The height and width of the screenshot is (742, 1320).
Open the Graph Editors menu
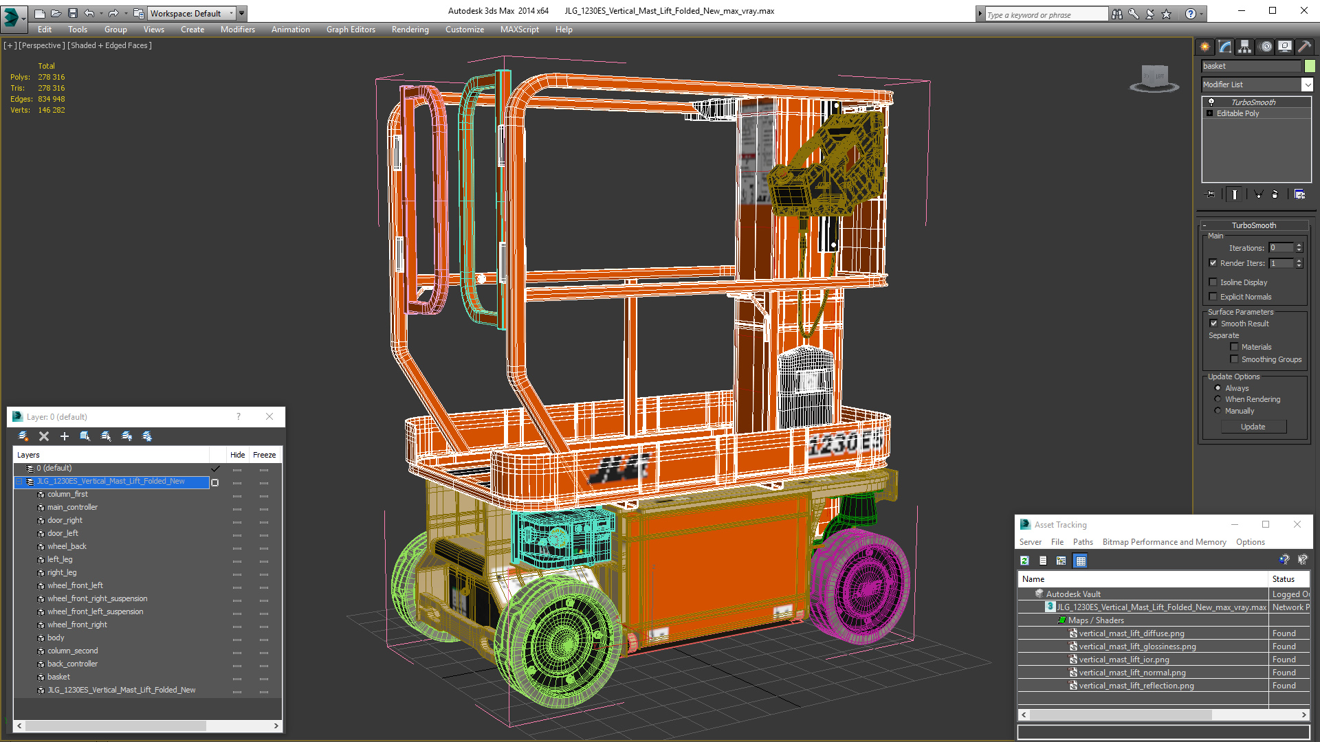click(351, 30)
